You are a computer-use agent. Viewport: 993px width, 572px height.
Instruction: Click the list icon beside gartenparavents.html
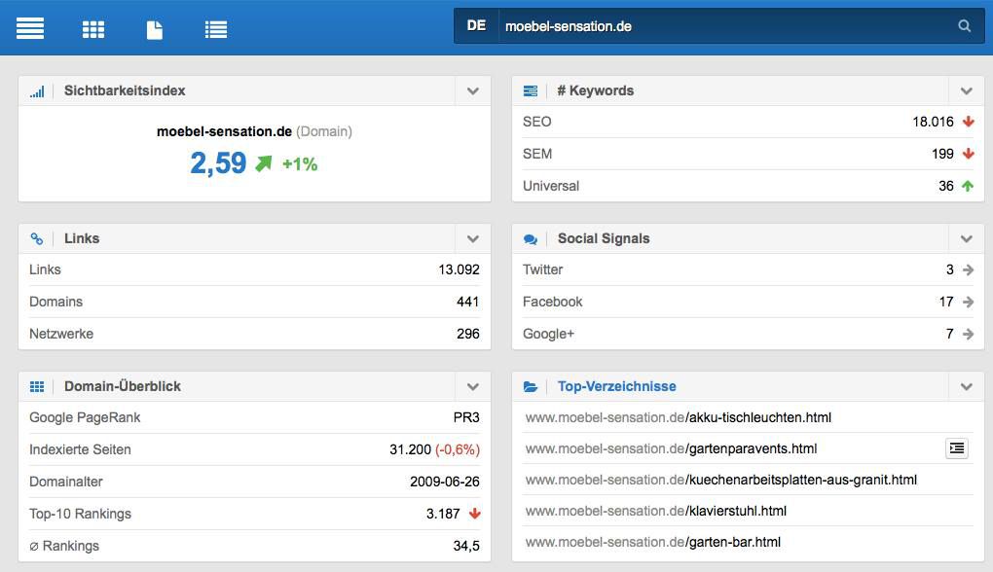pos(957,448)
